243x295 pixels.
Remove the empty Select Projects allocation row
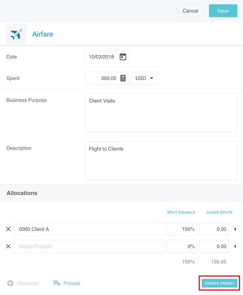pyautogui.click(x=8, y=246)
